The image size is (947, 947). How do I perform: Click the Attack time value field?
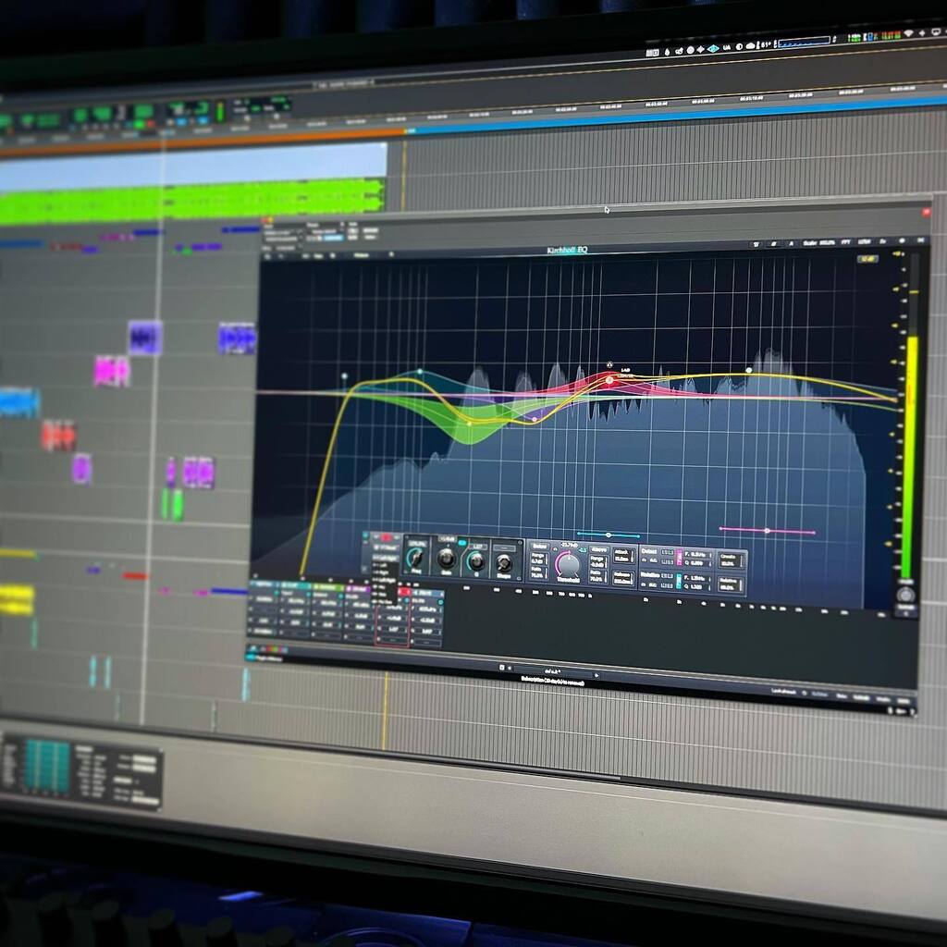tap(622, 556)
